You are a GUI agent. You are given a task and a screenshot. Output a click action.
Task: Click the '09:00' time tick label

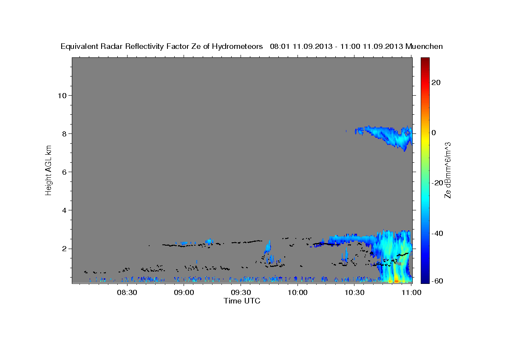(184, 292)
